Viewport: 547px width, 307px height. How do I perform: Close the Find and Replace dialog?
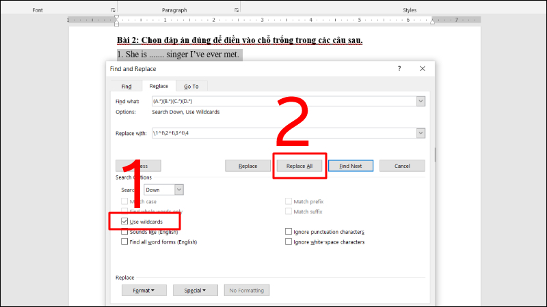[x=423, y=69]
